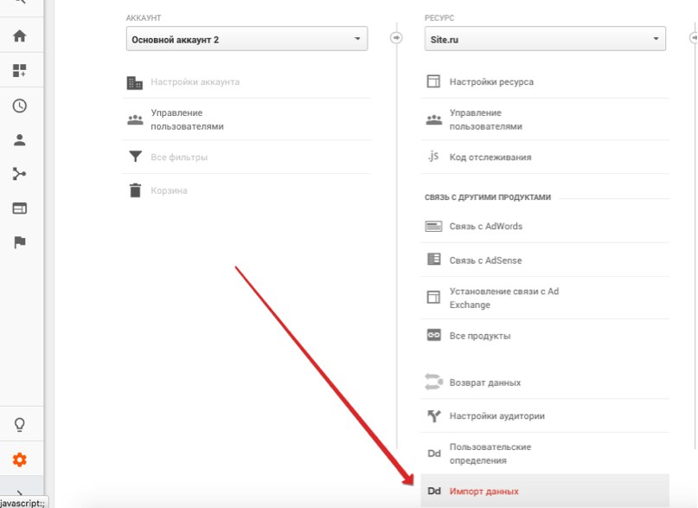Open Home from the left sidebar
Image resolution: width=698 pixels, height=508 pixels.
(x=20, y=35)
